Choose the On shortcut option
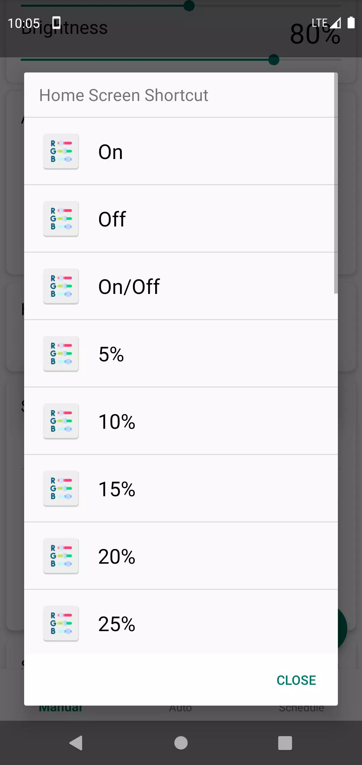Viewport: 362px width, 765px height. [181, 151]
